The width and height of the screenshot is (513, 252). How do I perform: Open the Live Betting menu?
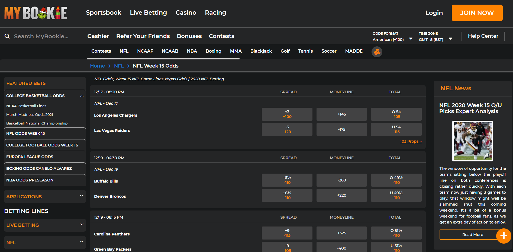(148, 13)
